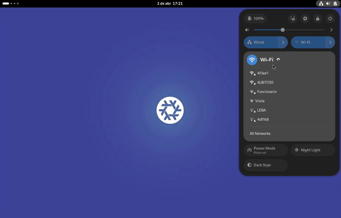
Task: Click the Wired network plug icon
Action: tap(249, 42)
